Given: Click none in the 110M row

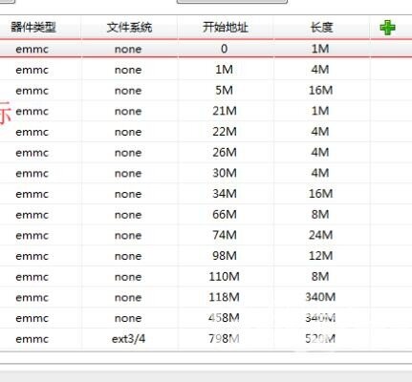Looking at the screenshot, I should (x=128, y=277).
